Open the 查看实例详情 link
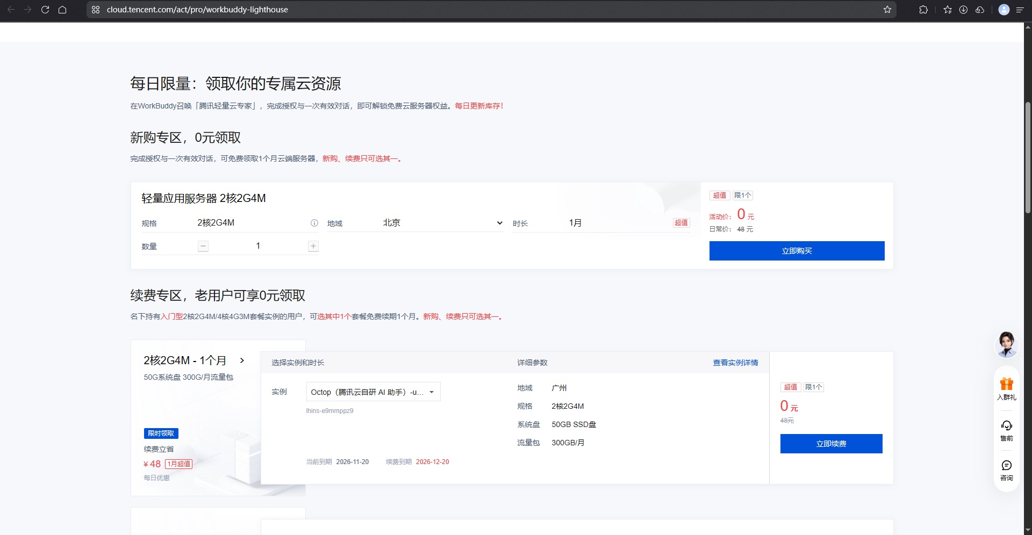 pos(735,363)
